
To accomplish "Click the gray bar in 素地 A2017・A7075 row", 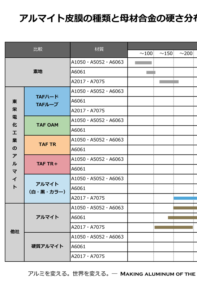I will point(169,82).
